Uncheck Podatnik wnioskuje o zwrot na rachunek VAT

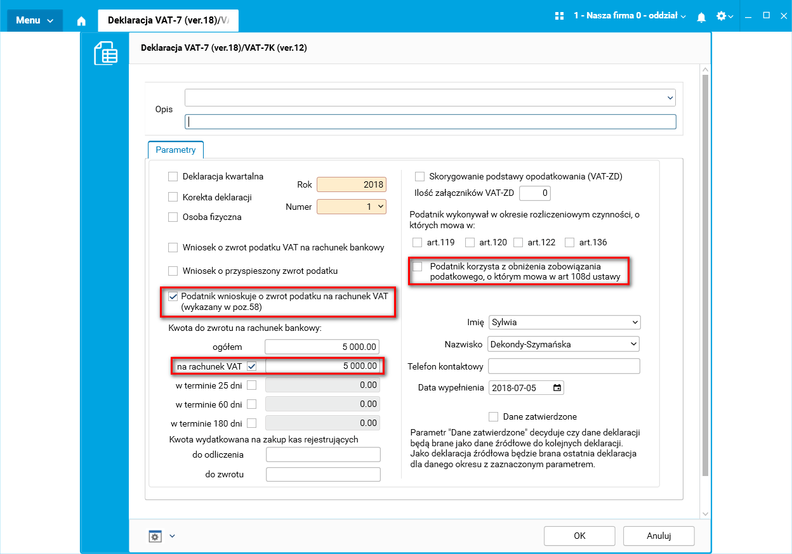tap(173, 297)
